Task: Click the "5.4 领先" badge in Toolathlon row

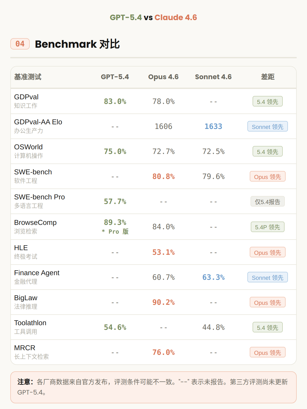Action: [x=268, y=327]
